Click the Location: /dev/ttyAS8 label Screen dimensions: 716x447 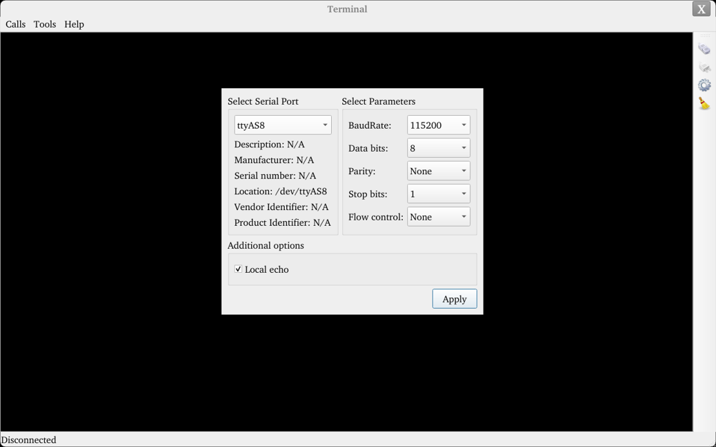[x=280, y=191]
